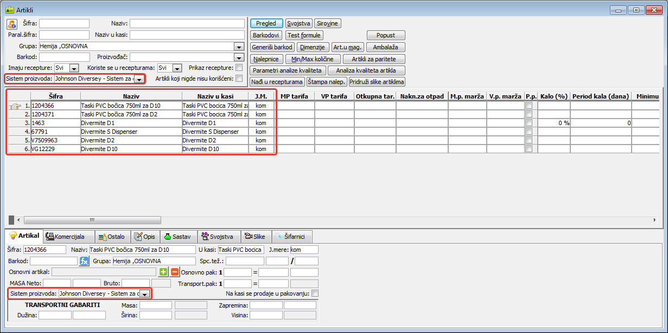Screen dimensions: 668x333
Task: Click the Artikli window title icon
Action: [9, 9]
